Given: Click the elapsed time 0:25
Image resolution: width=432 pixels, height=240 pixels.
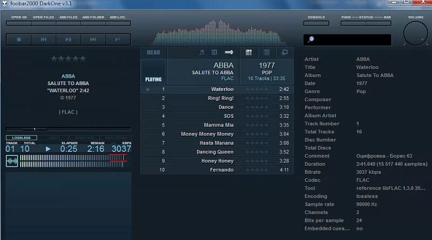Looking at the screenshot, I should [x=69, y=149].
